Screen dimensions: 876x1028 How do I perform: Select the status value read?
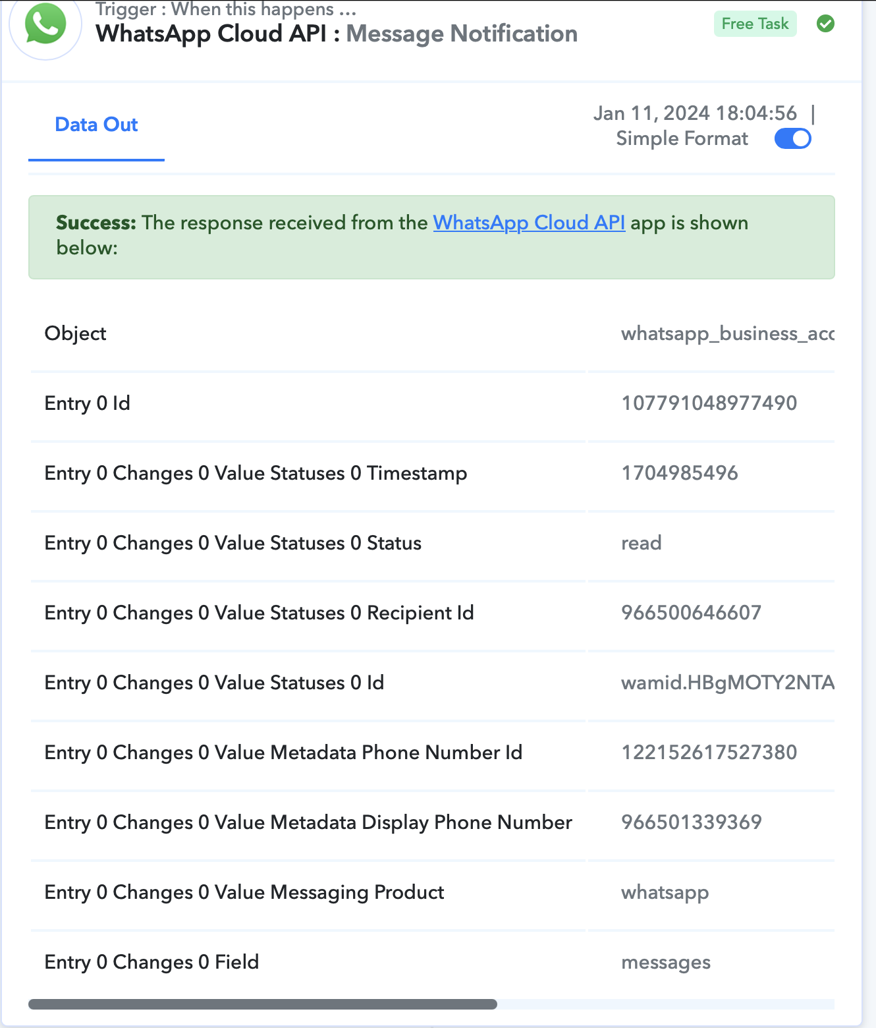[x=642, y=543]
